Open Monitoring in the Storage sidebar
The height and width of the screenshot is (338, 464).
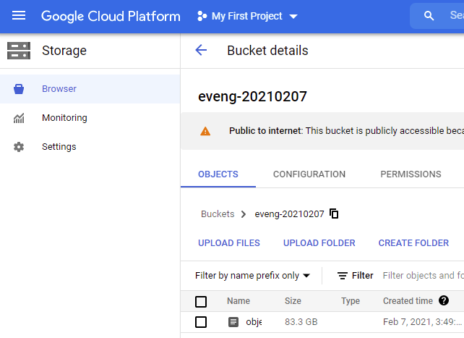90,118
